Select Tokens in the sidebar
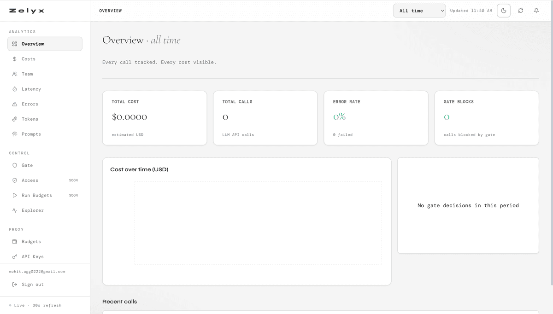The image size is (553, 314). (x=45, y=119)
